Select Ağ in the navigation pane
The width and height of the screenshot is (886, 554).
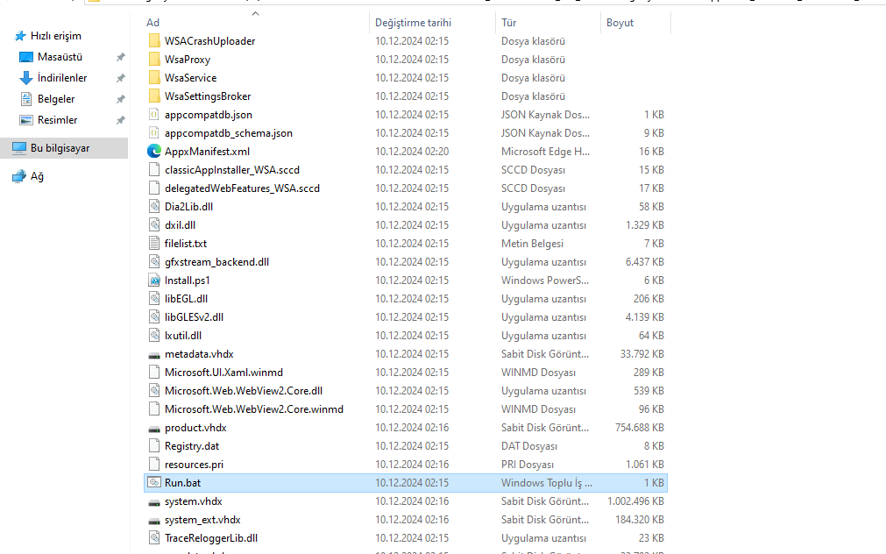[x=37, y=176]
